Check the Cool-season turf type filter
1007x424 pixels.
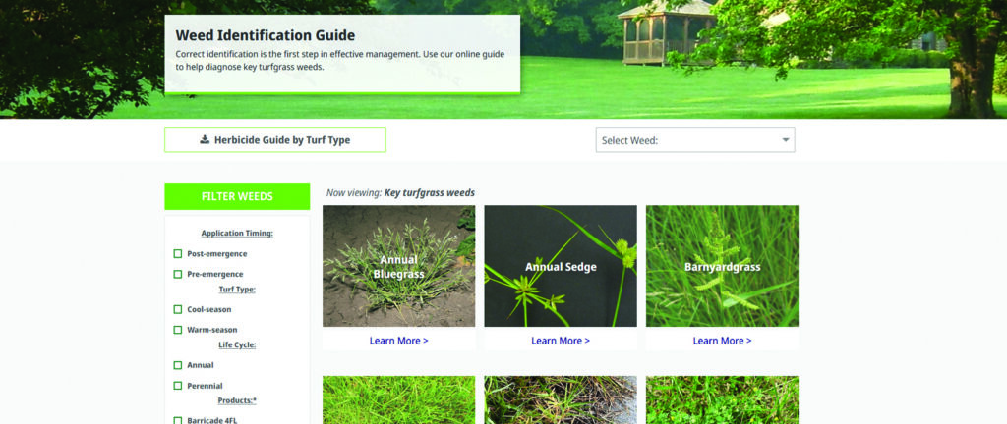178,309
